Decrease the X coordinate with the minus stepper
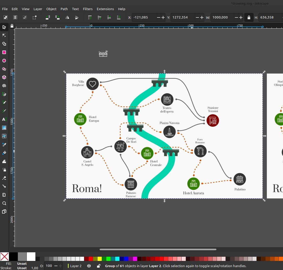Screen dimensions: 283x270 (x=158, y=17)
